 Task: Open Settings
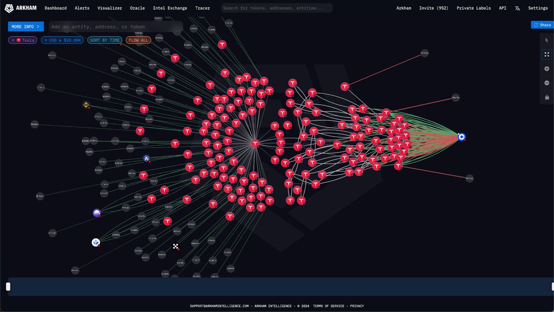click(x=538, y=8)
